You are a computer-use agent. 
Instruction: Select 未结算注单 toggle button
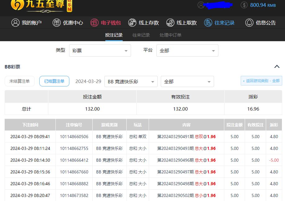pyautogui.click(x=20, y=81)
